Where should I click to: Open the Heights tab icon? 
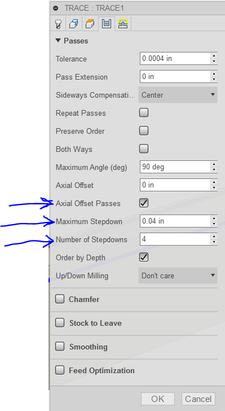point(90,24)
